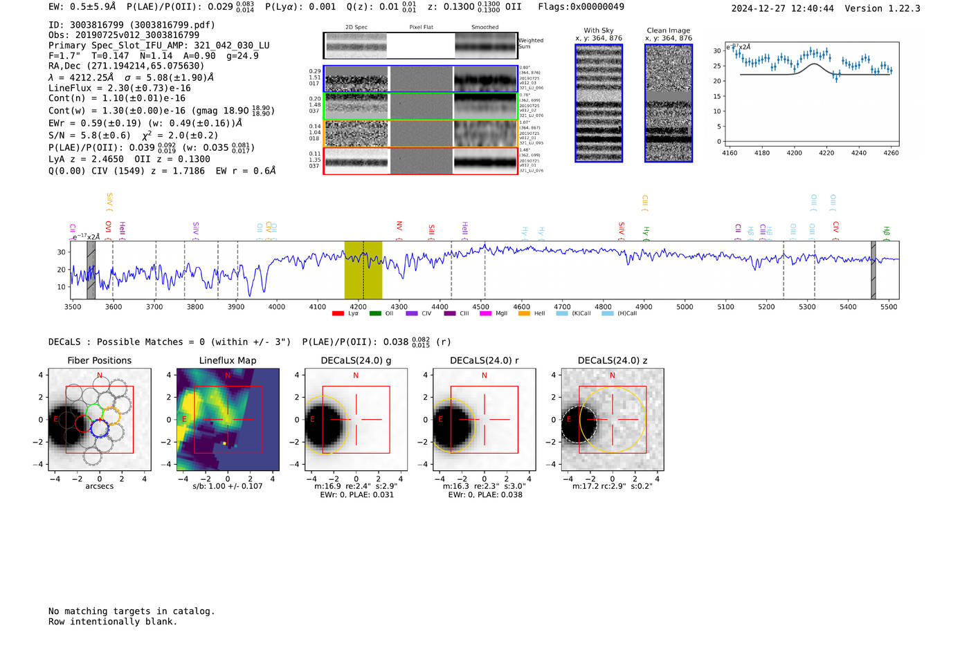
Task: Click the With Sky image strip
Action: (x=599, y=103)
